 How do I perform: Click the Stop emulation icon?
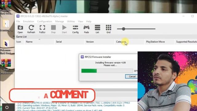53,29
